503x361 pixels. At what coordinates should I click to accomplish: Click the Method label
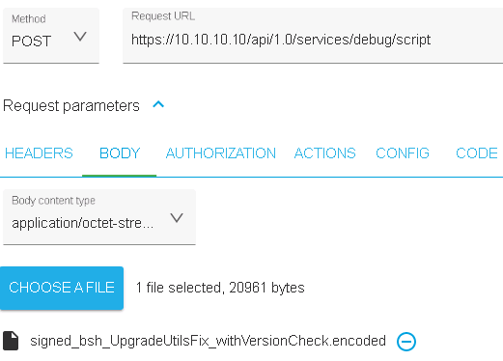[29, 18]
